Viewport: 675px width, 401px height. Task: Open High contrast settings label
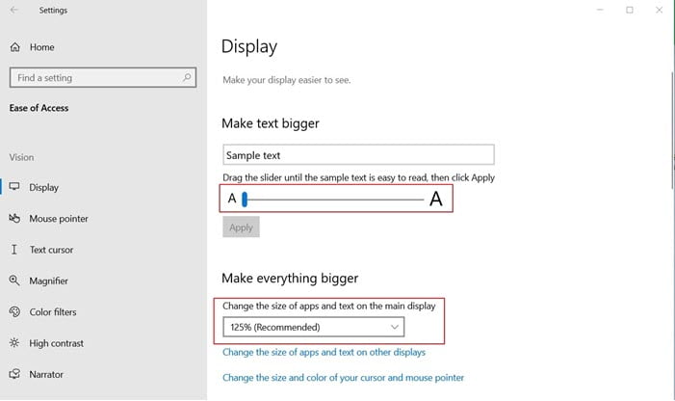point(57,343)
